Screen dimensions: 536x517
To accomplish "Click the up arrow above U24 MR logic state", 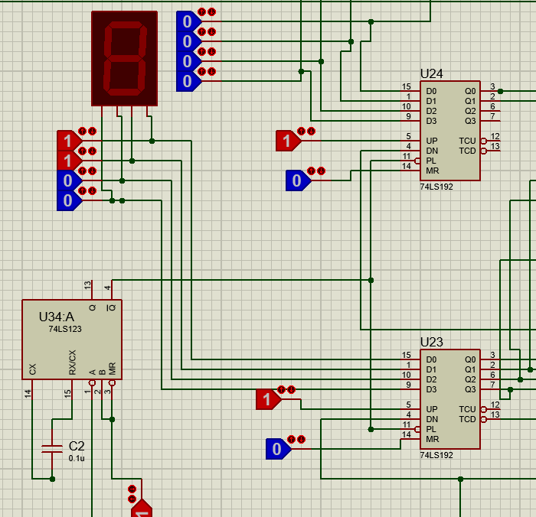I will (311, 171).
